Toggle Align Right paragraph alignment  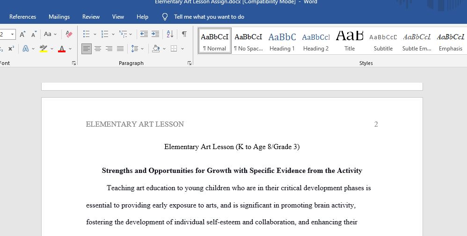click(109, 49)
